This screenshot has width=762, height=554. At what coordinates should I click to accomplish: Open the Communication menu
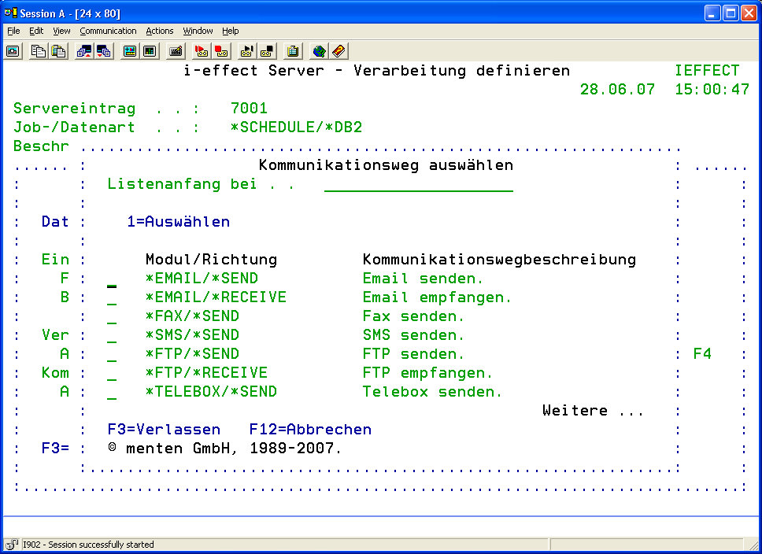click(108, 31)
